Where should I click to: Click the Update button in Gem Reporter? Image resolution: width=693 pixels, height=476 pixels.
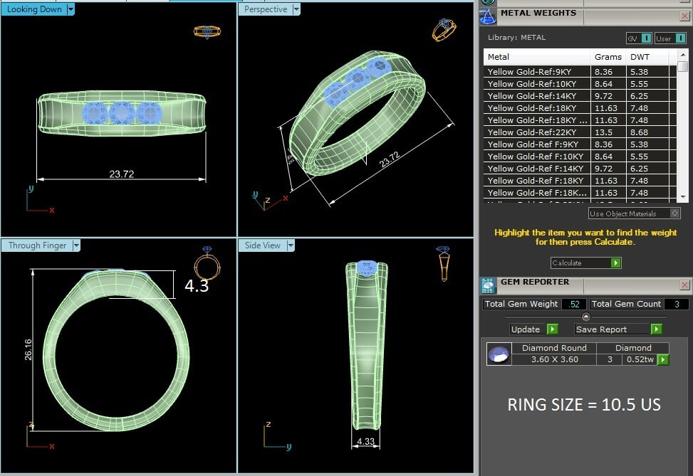point(533,329)
